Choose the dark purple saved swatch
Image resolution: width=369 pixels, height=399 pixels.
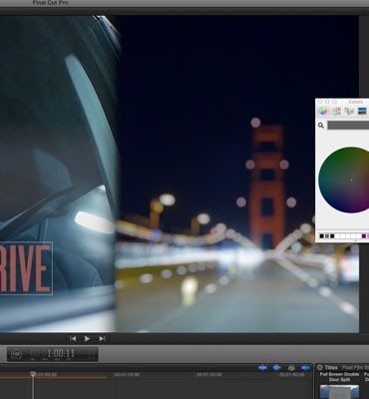tap(364, 236)
